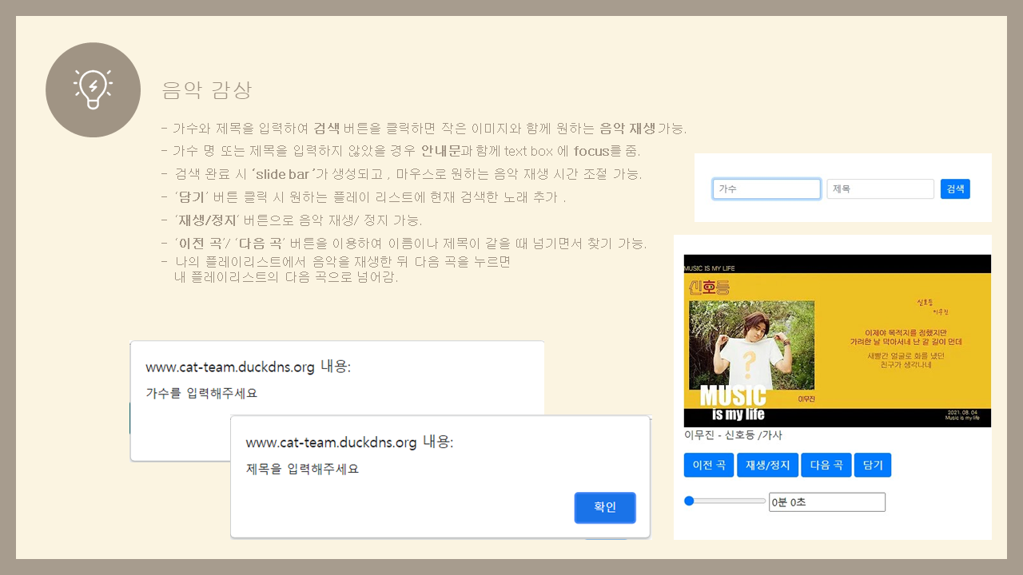Click the lightbulb icon in the circle
The image size is (1023, 575).
93,89
